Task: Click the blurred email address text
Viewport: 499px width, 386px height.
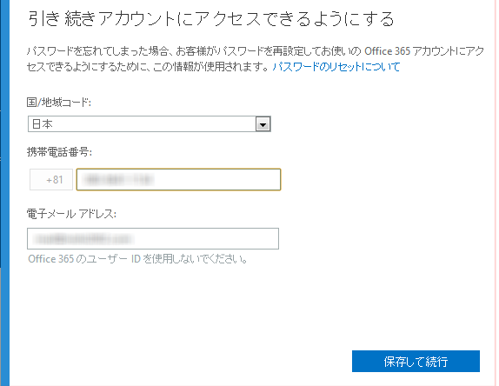Action: click(x=83, y=239)
